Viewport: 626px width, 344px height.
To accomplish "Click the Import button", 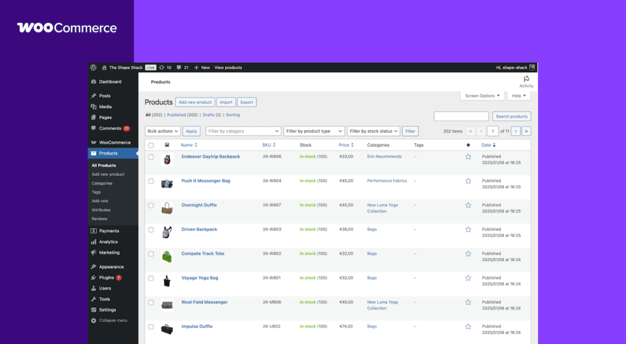I will 226,102.
